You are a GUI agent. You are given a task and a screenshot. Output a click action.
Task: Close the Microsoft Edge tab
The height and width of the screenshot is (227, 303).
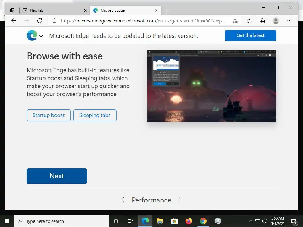click(x=156, y=11)
